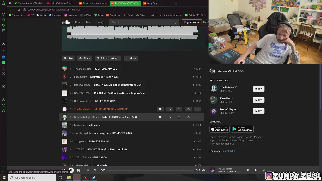Image resolution: width=322 pixels, height=181 pixels.
Task: Click the Windows taskbar search box
Action: point(32,178)
